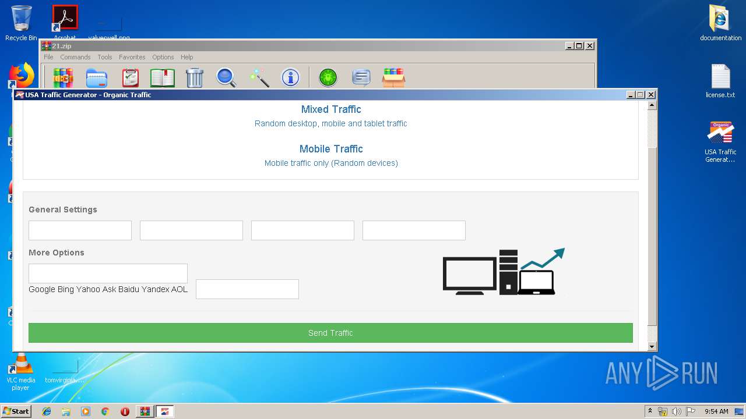
Task: Click the third General Settings input field
Action: tap(302, 230)
